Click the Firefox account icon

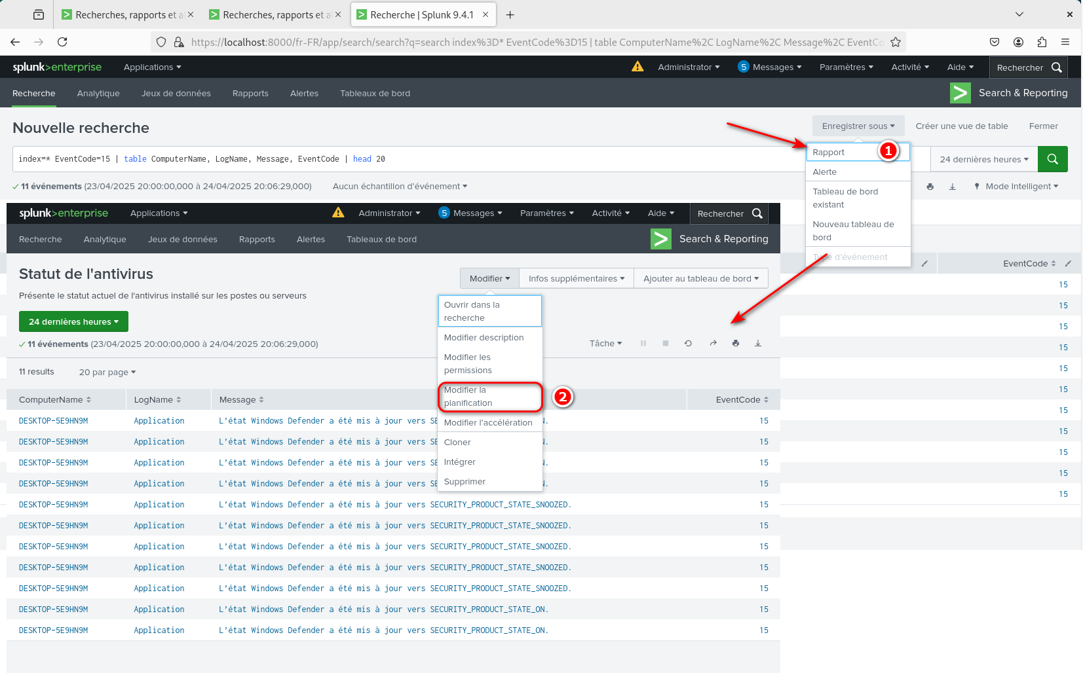coord(1018,42)
